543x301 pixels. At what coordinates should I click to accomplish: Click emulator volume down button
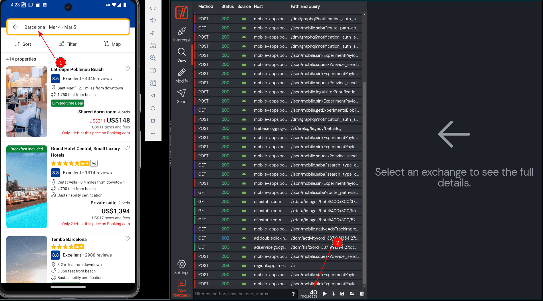(153, 33)
